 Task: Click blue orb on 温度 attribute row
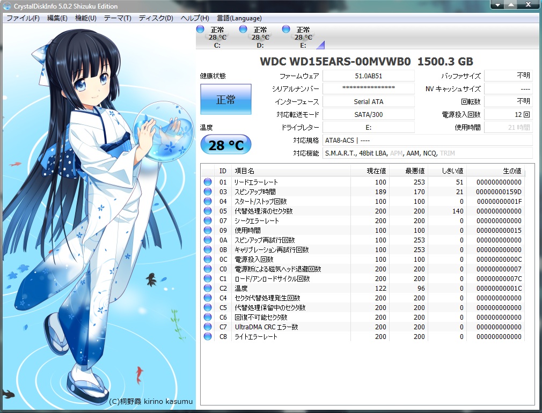click(208, 289)
